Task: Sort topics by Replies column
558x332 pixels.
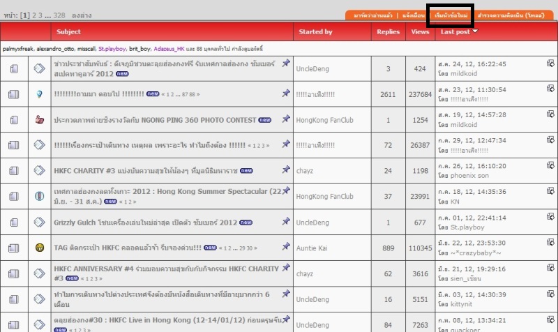Action: point(389,31)
